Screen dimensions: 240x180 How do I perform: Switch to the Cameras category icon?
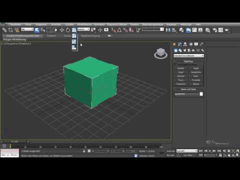[x=189, y=50]
